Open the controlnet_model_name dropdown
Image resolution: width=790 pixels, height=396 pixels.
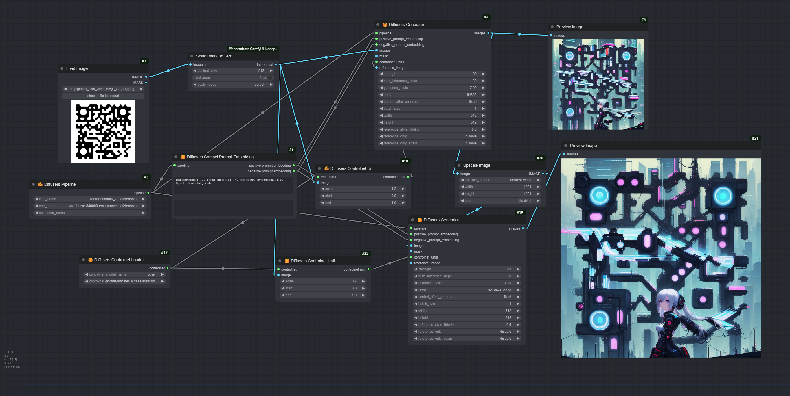(x=124, y=274)
